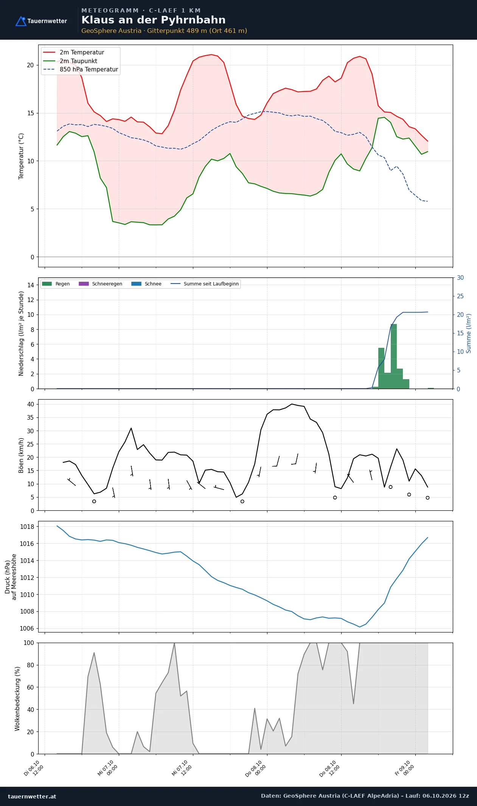Click the 'Schnee' legend label
This screenshot has height=806, width=477.
(x=153, y=284)
